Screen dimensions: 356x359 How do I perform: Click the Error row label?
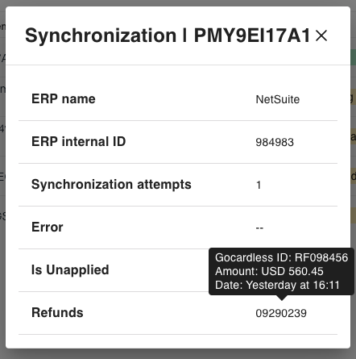tap(48, 228)
